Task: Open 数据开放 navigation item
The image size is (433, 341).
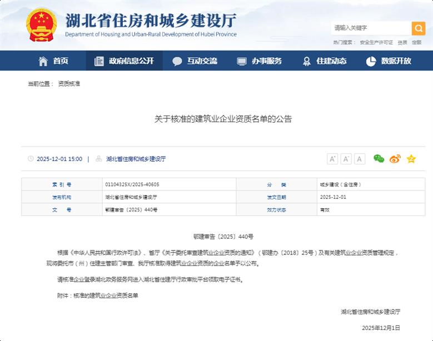Action: pyautogui.click(x=389, y=61)
